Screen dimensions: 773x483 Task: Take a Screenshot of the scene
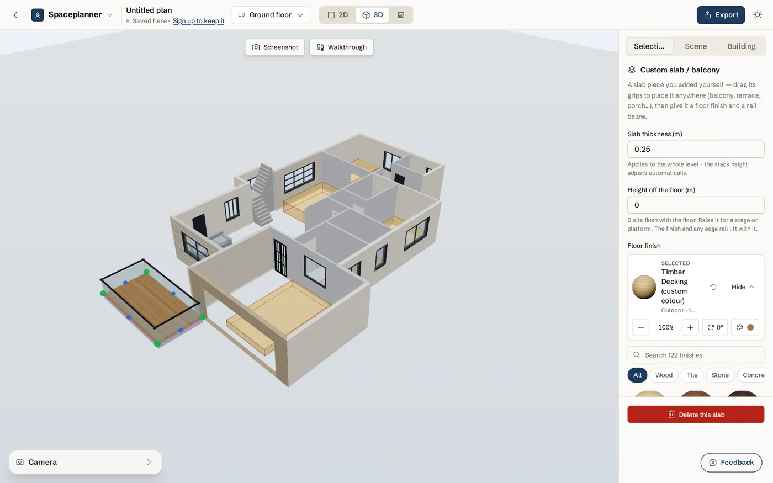tap(275, 47)
